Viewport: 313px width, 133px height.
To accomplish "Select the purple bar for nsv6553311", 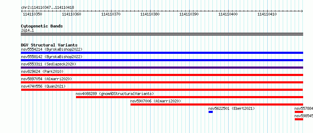I will [162, 68].
